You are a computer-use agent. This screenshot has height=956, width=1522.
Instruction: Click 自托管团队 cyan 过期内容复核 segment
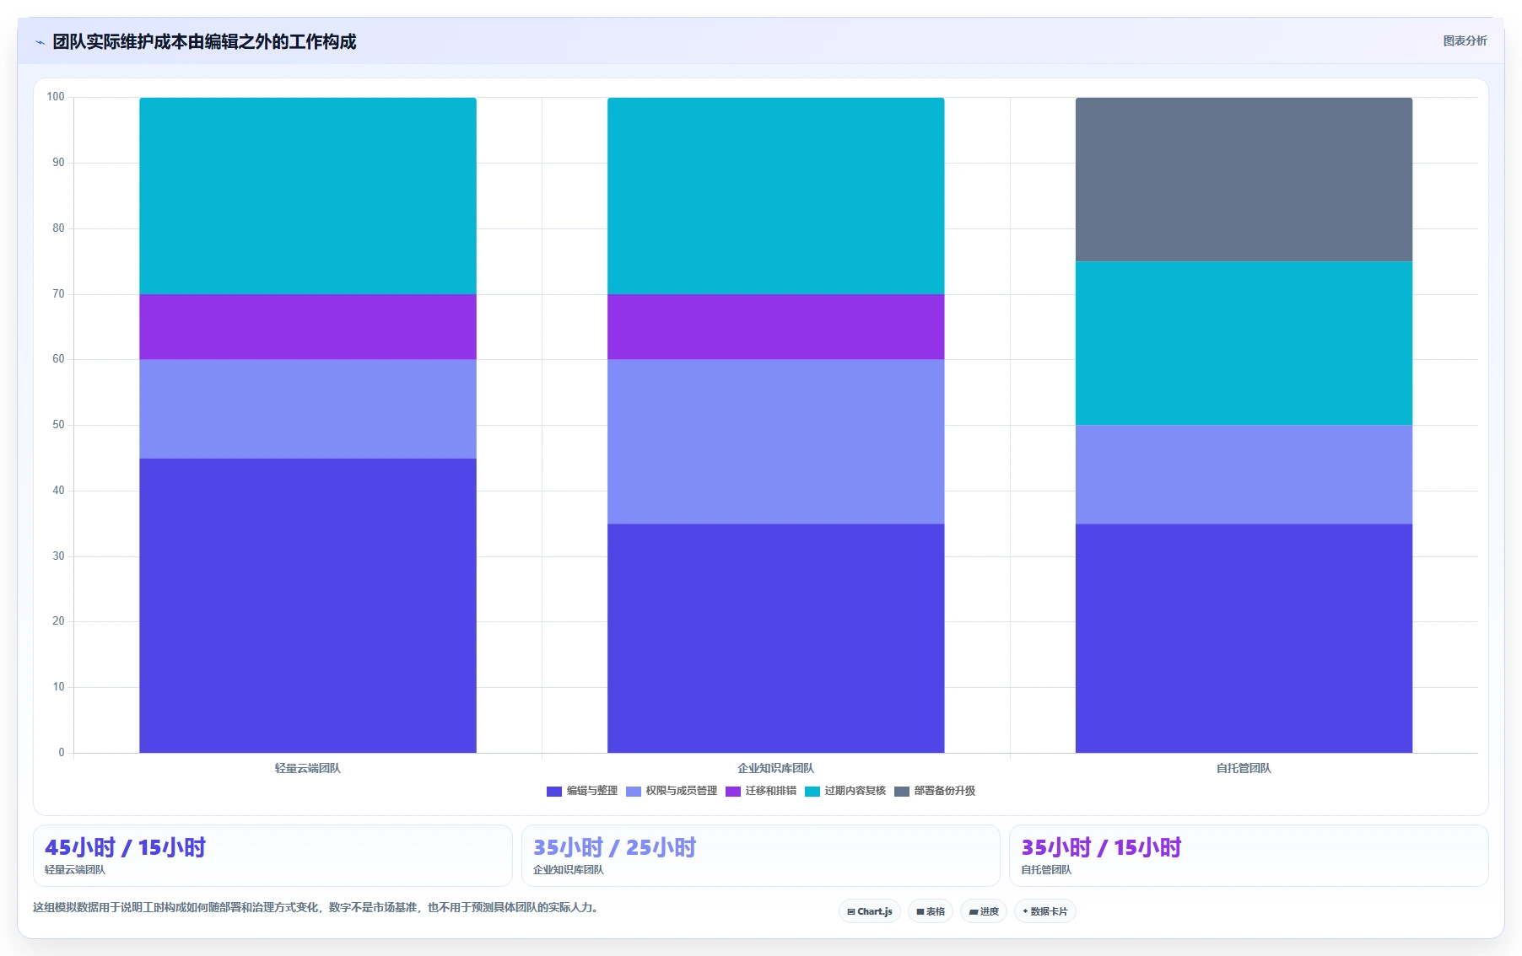[x=1244, y=343]
